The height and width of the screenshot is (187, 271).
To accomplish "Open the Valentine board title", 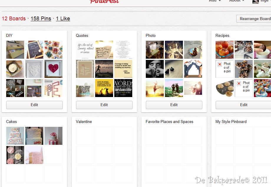I will pos(84,122).
